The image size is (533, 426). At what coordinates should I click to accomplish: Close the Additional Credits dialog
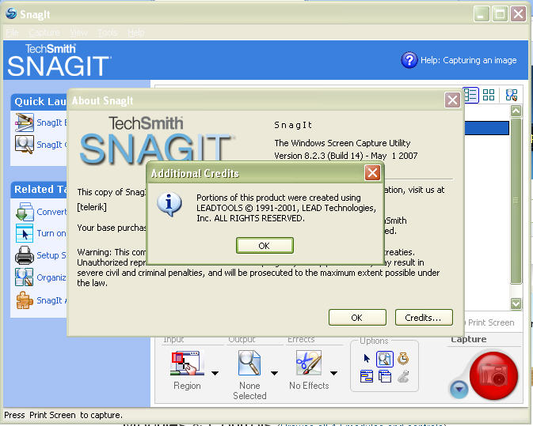point(372,173)
